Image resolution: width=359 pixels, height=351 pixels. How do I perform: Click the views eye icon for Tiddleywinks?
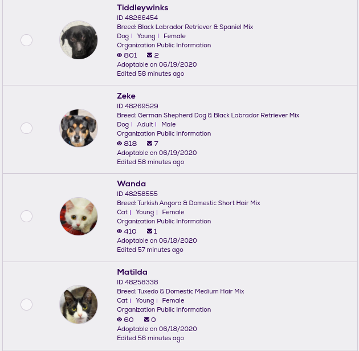click(x=120, y=55)
